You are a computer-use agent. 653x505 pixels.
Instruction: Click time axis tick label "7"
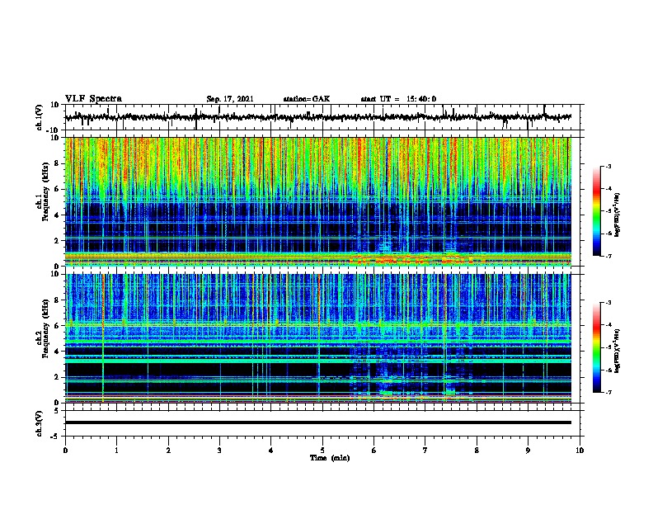pos(425,451)
